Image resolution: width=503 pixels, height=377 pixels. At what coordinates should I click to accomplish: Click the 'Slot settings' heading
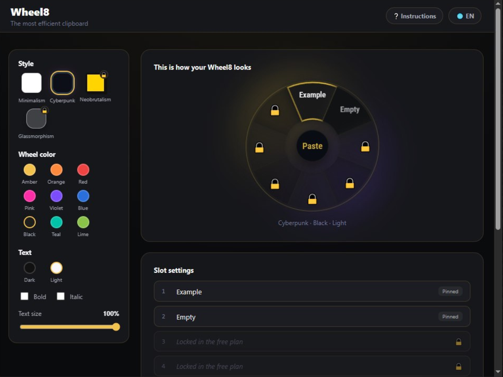coord(174,270)
